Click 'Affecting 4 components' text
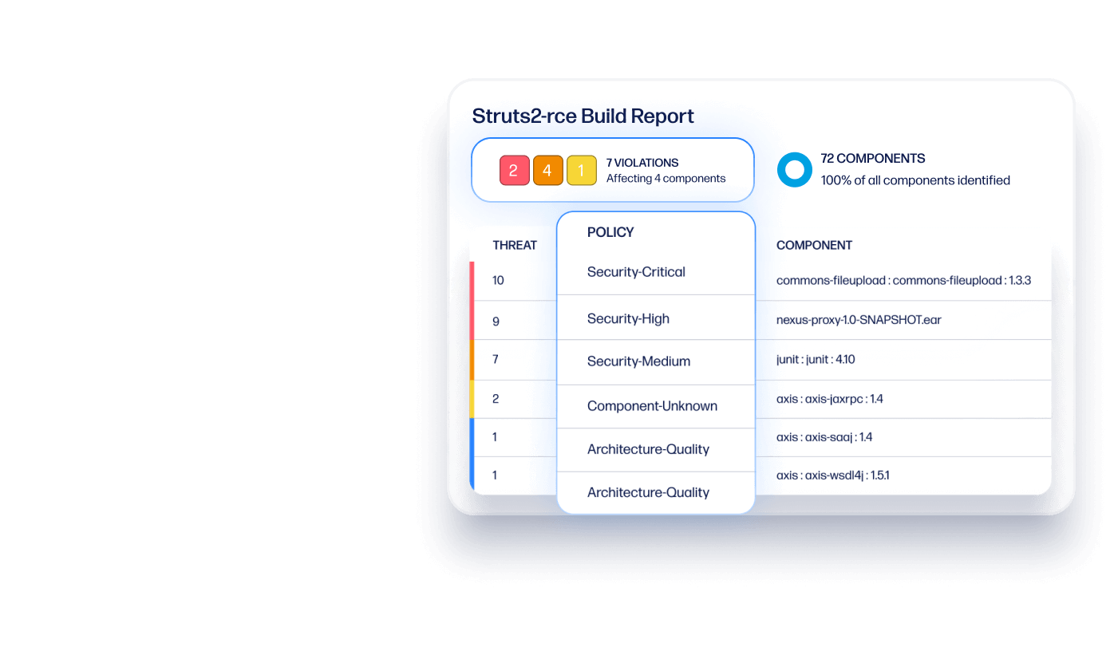 coord(666,179)
